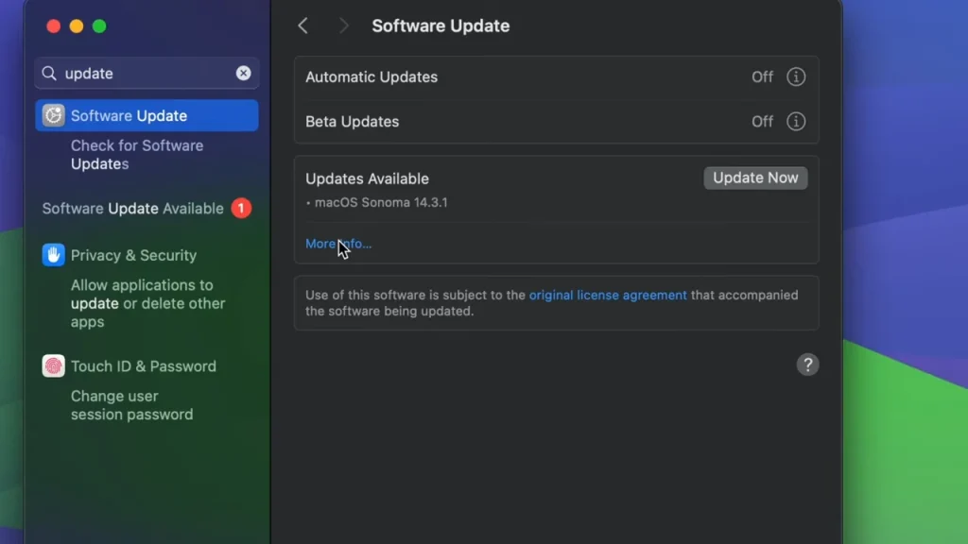Select the Software Update gear icon in sidebar

(56, 114)
